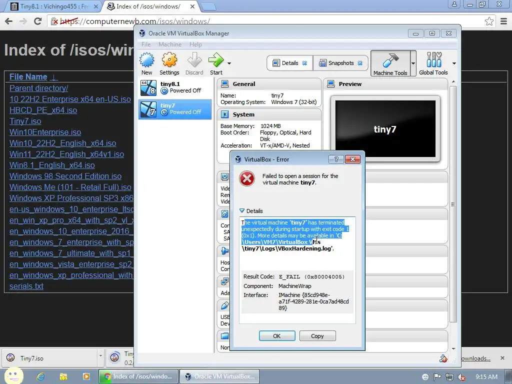This screenshot has width=512, height=384.
Task: Click the VirtualBox details pane scrollbar
Action: 453,204
